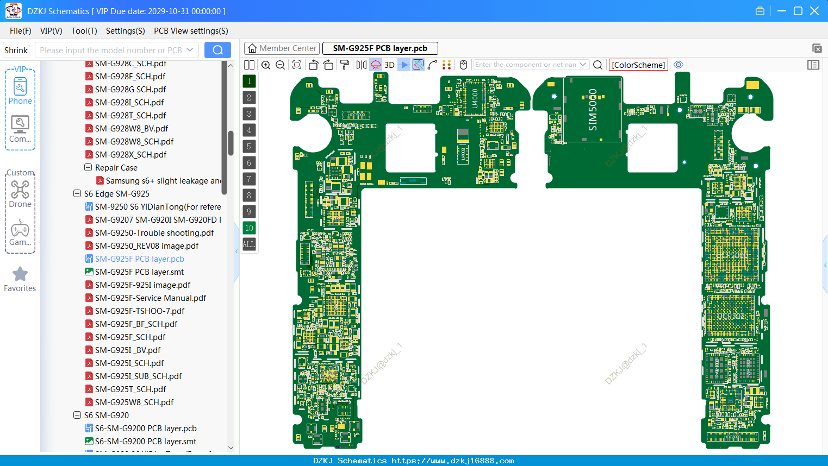Zoom out of the PCB view
Viewport: 828px width, 466px height.
click(281, 65)
